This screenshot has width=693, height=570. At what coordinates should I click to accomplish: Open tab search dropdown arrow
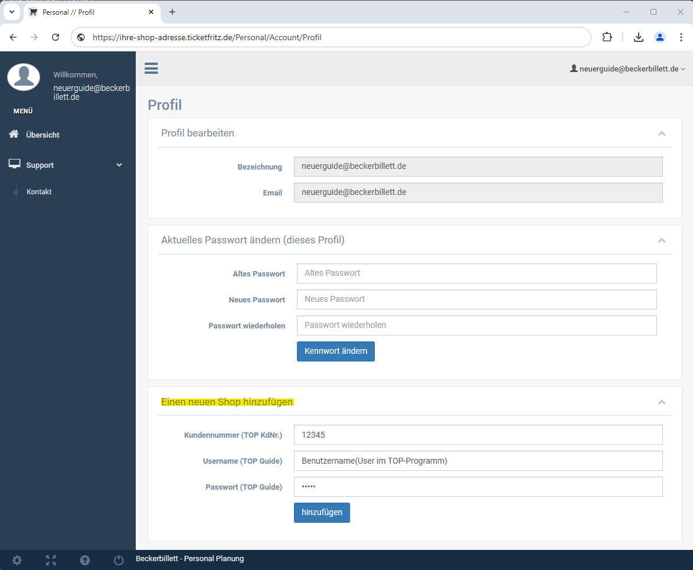tap(12, 12)
